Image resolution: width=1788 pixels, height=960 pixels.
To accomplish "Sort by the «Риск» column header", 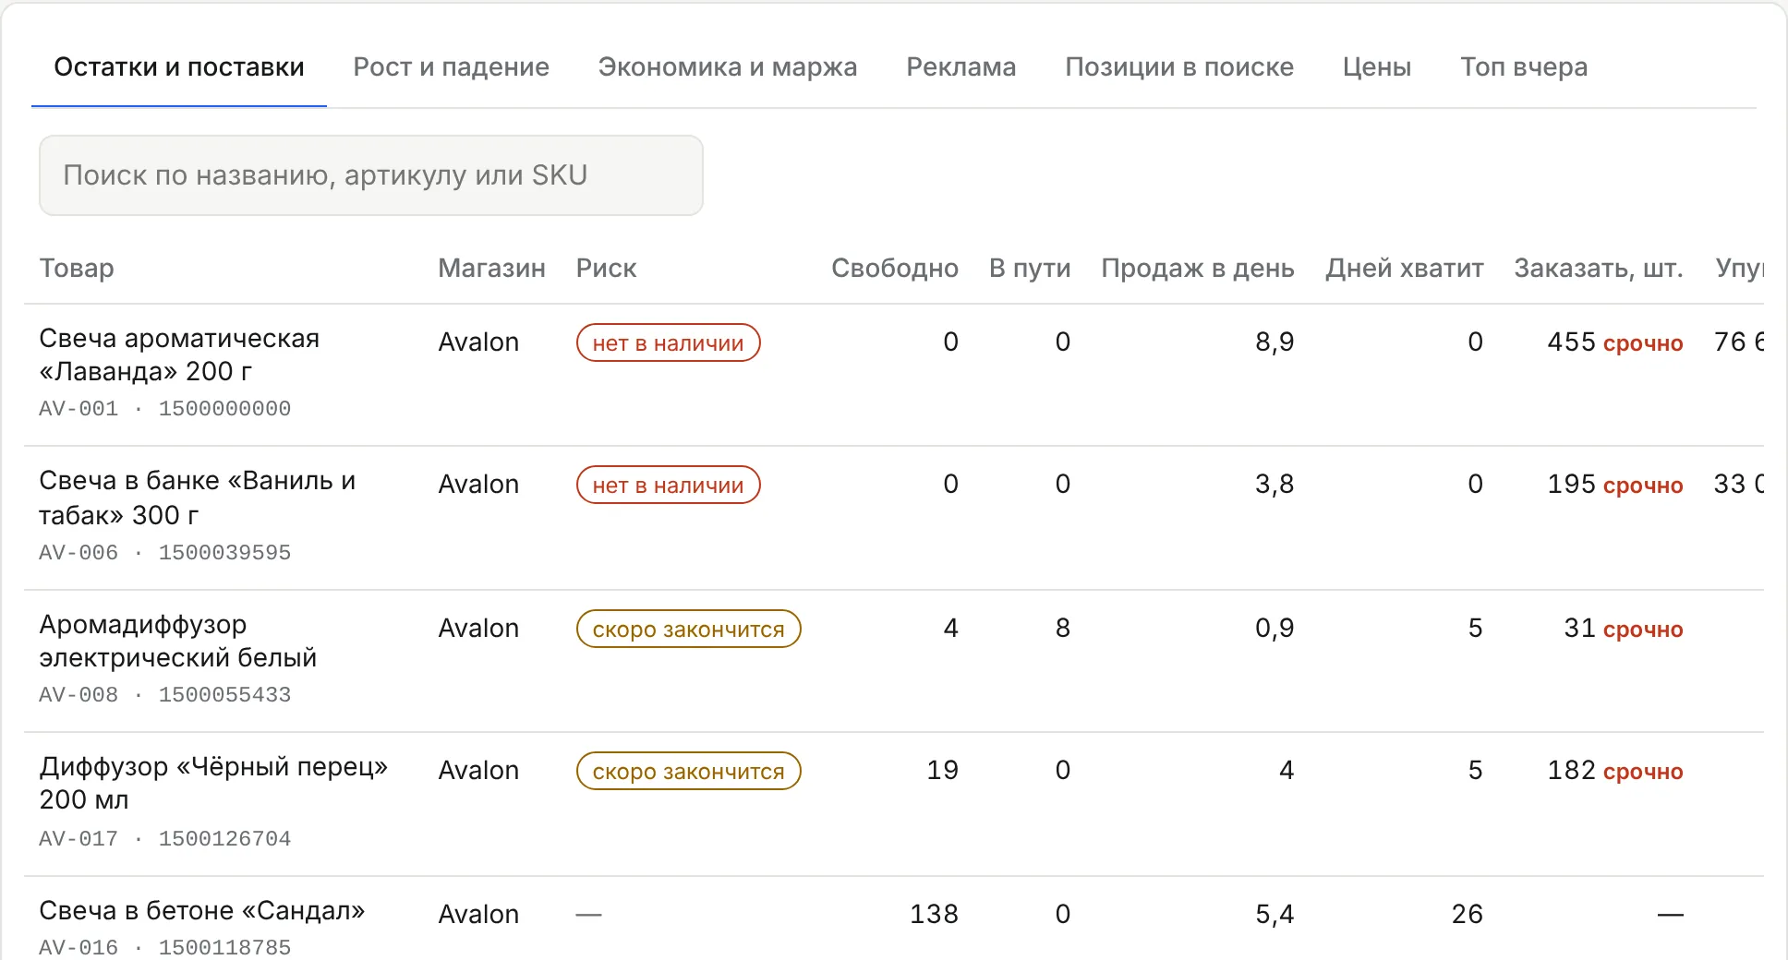I will [606, 269].
